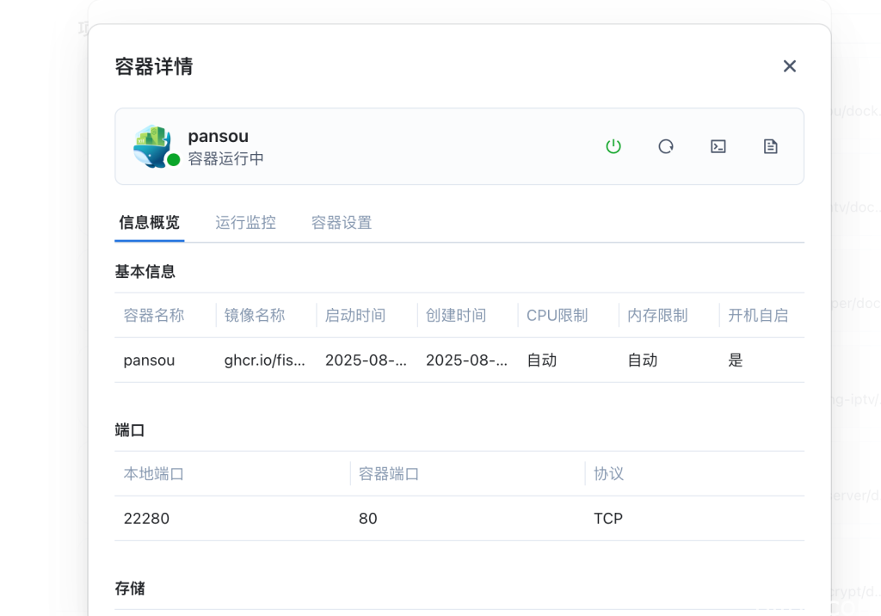Click the green running status dot
Screen dimensions: 881x616
pos(174,160)
